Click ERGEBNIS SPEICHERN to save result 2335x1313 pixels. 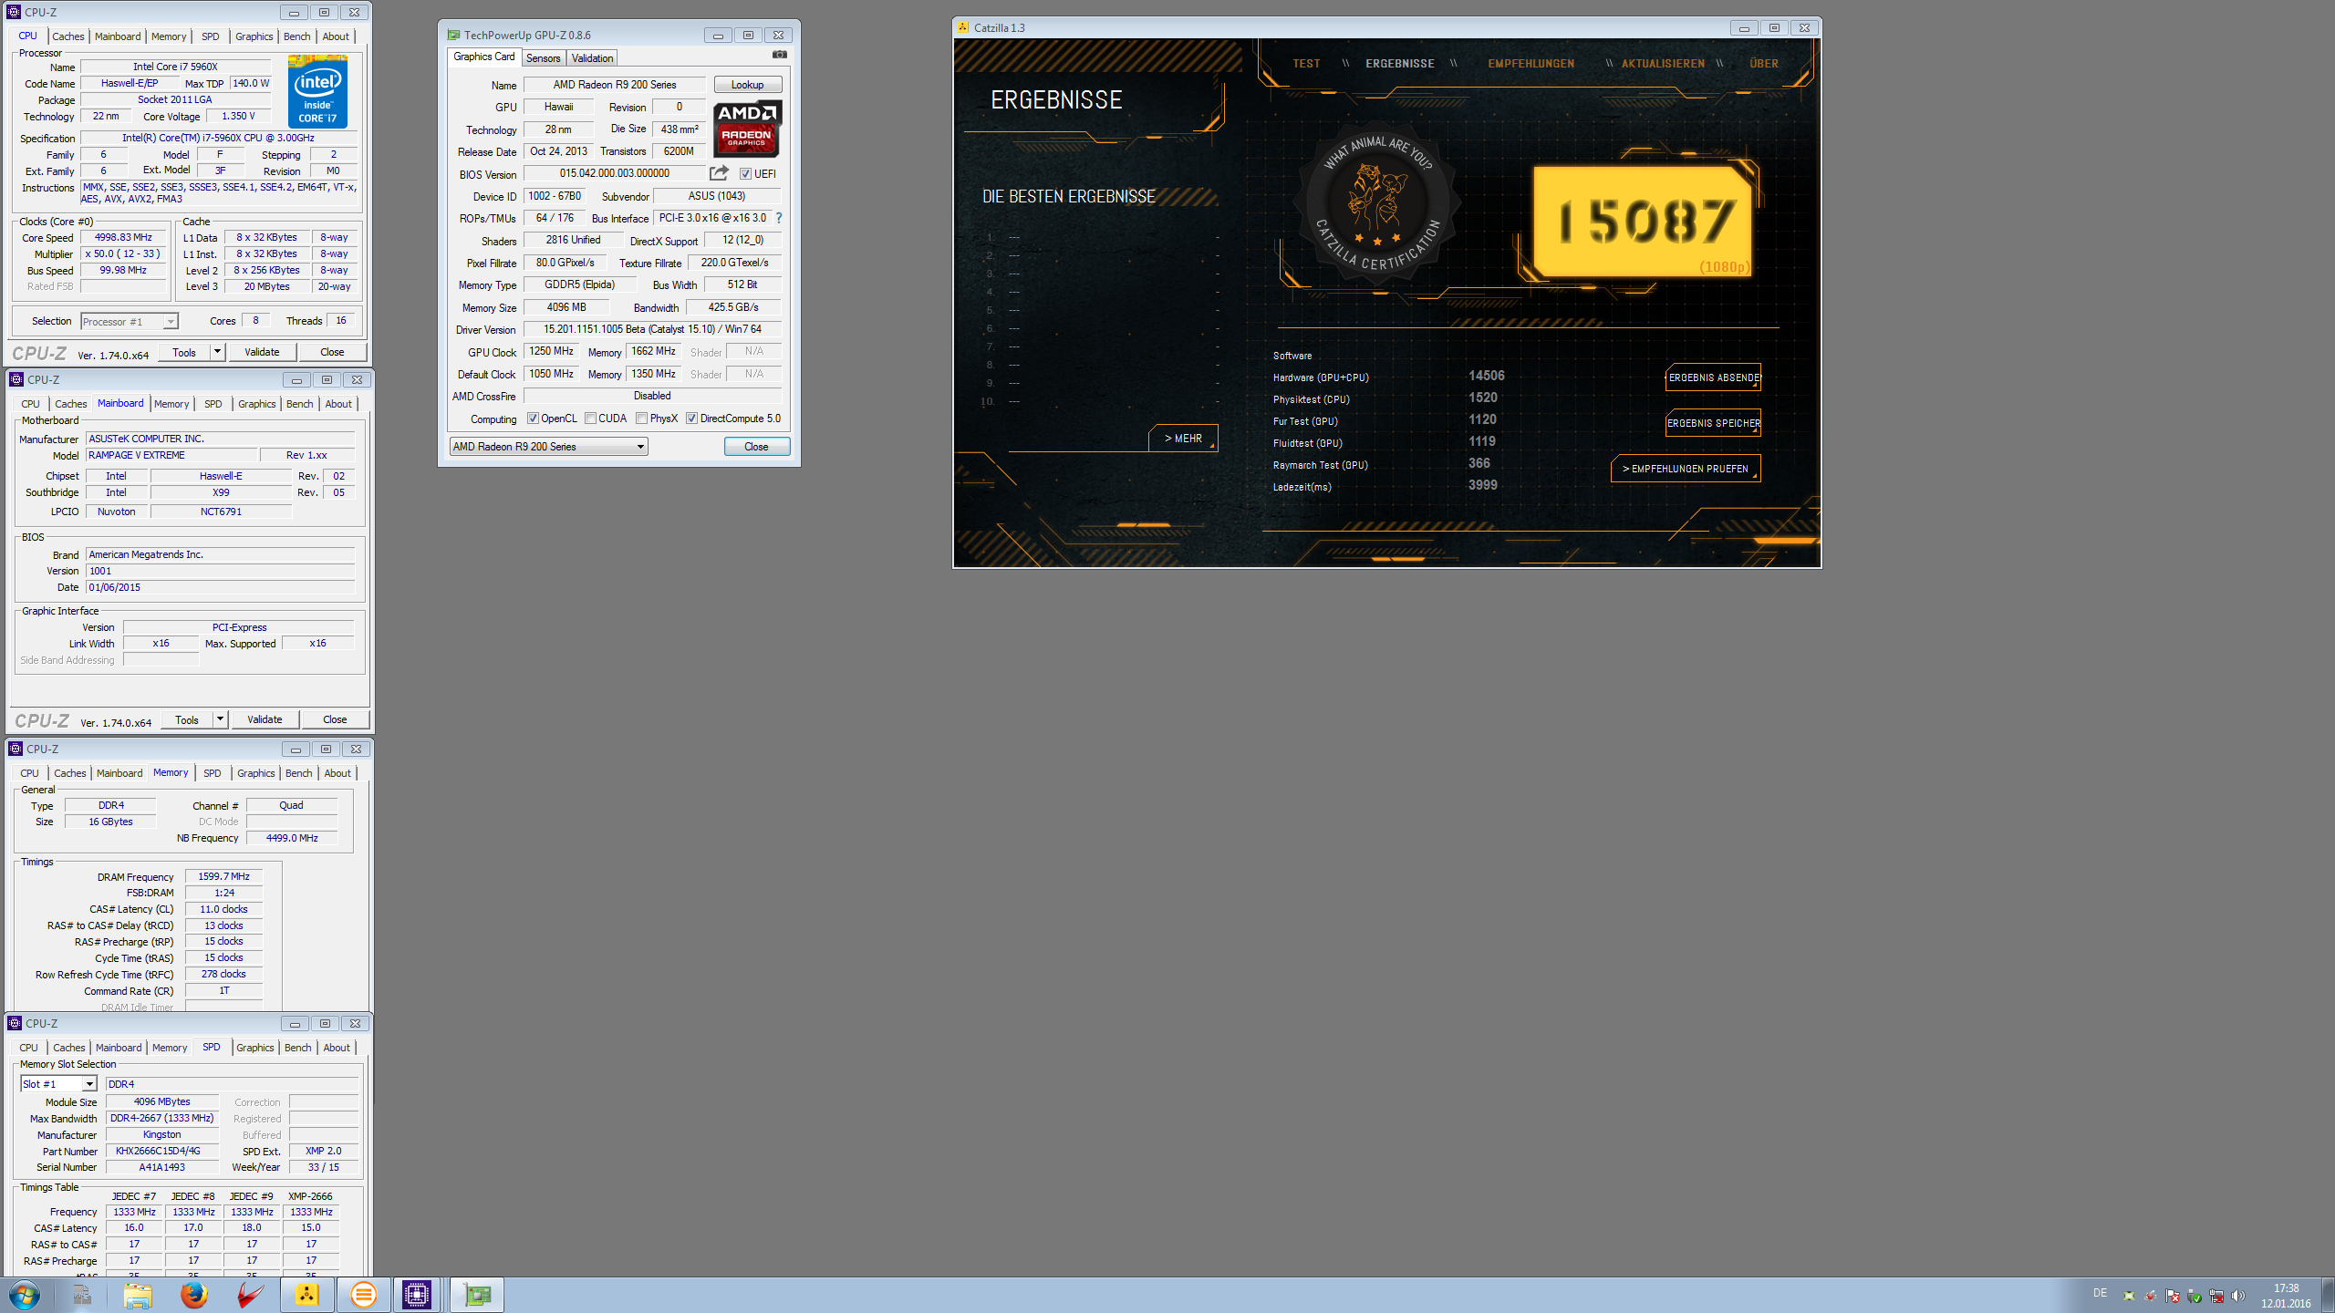click(x=1713, y=423)
